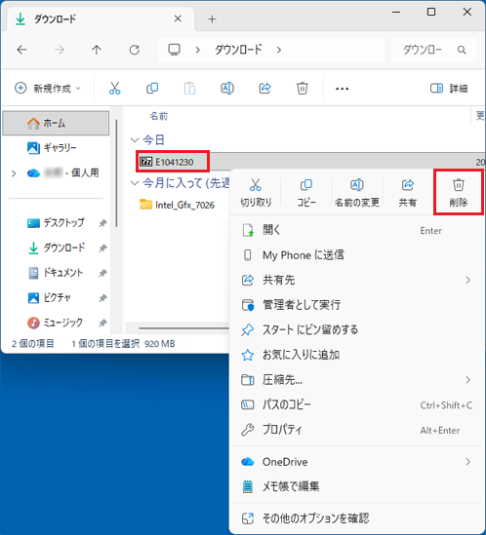Choose 名前の変更 in the context menu
This screenshot has height=535, width=486.
point(357,193)
